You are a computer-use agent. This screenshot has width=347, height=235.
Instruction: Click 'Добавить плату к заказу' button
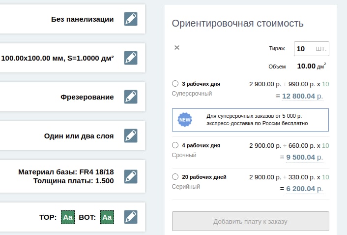tap(251, 221)
